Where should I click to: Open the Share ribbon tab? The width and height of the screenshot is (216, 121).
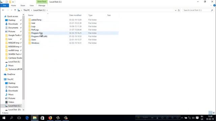[x=23, y=5]
